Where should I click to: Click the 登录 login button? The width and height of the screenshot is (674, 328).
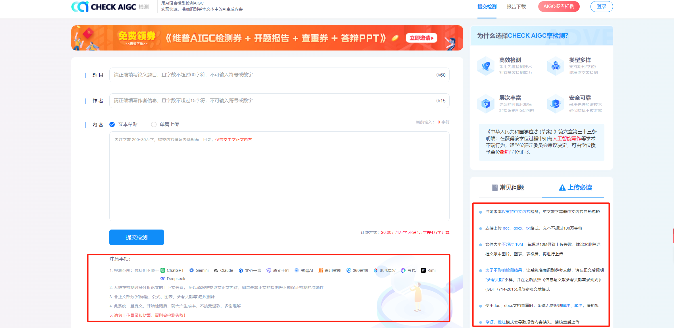pos(601,7)
